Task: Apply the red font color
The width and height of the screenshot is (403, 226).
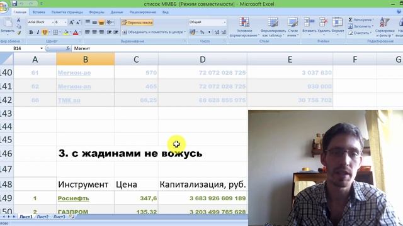Action: coord(76,32)
